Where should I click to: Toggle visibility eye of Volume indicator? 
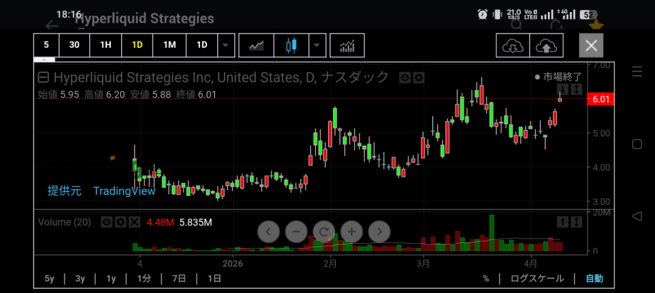pyautogui.click(x=107, y=222)
